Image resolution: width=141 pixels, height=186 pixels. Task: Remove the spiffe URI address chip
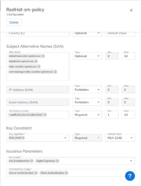[45, 115]
